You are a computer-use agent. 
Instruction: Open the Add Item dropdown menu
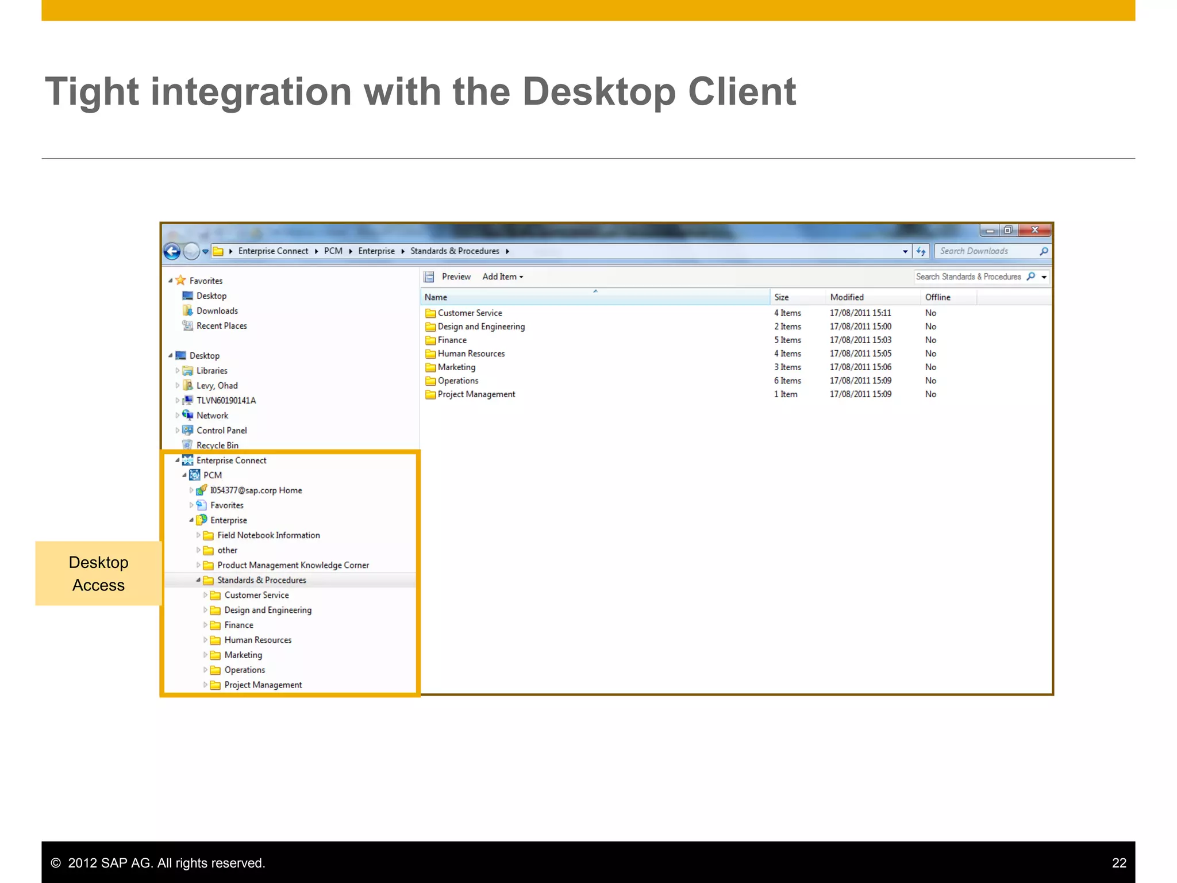tap(503, 277)
